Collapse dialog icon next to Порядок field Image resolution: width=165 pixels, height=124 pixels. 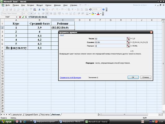(128, 46)
